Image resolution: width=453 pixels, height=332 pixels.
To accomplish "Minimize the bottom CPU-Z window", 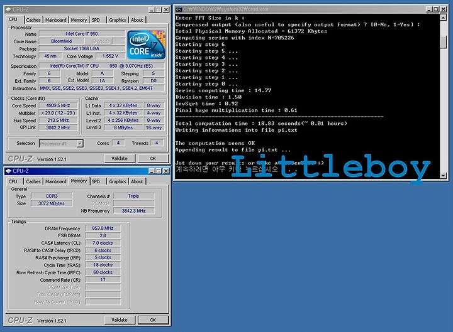I will (x=152, y=171).
